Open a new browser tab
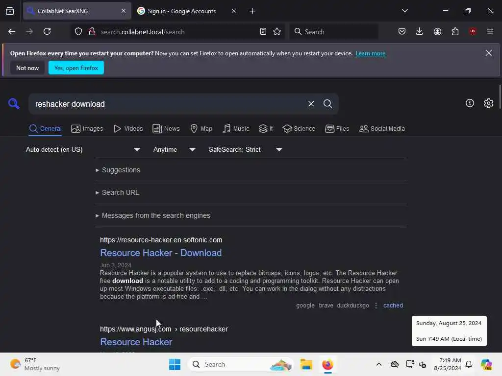 (x=252, y=11)
